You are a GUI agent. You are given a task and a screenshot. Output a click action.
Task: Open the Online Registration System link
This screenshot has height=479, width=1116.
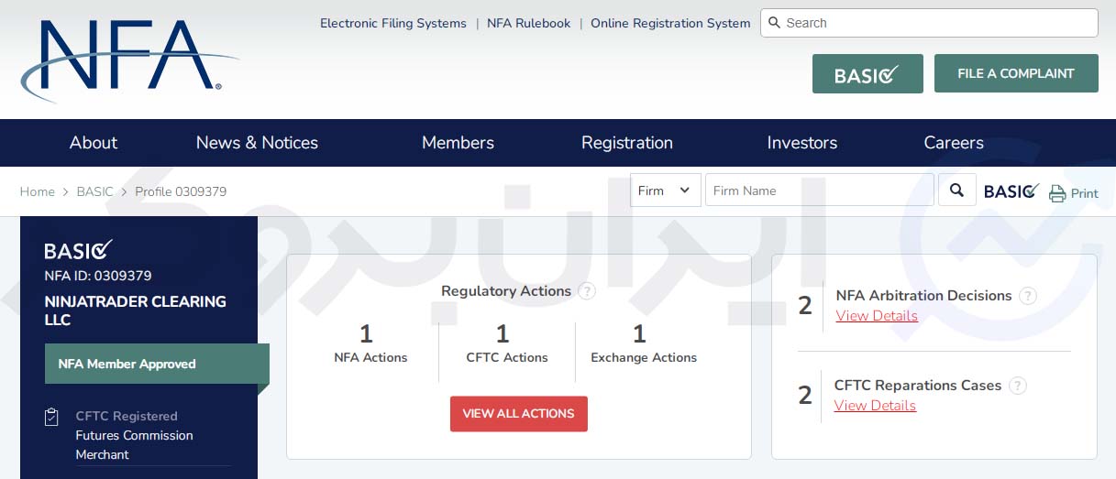(x=670, y=24)
